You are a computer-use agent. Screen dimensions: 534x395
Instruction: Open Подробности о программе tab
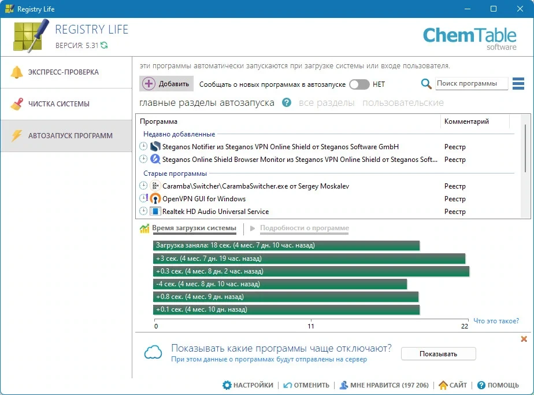click(305, 228)
